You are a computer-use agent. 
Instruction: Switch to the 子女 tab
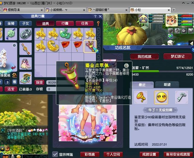click(x=26, y=23)
